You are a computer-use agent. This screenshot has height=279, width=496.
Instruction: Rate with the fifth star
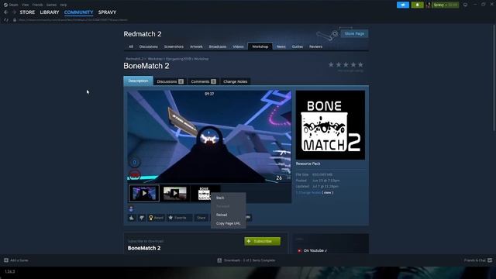(360, 65)
